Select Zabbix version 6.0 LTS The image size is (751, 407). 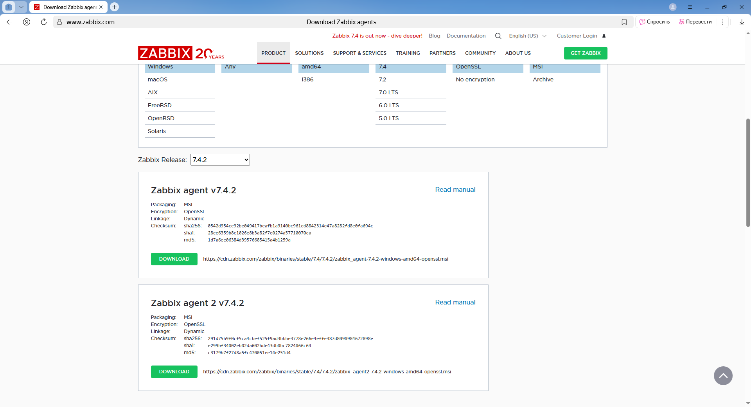tap(411, 105)
